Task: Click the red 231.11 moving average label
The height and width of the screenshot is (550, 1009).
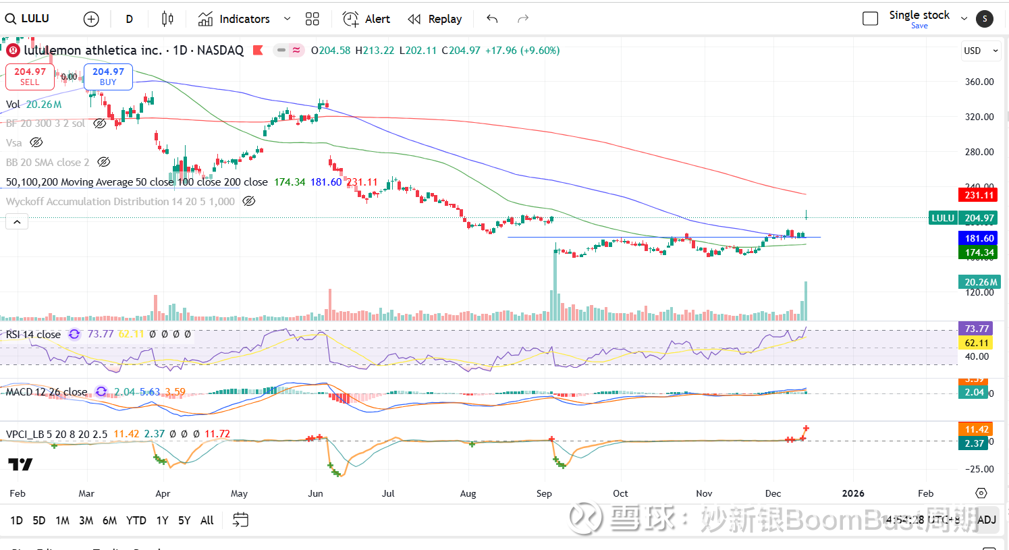Action: point(979,195)
